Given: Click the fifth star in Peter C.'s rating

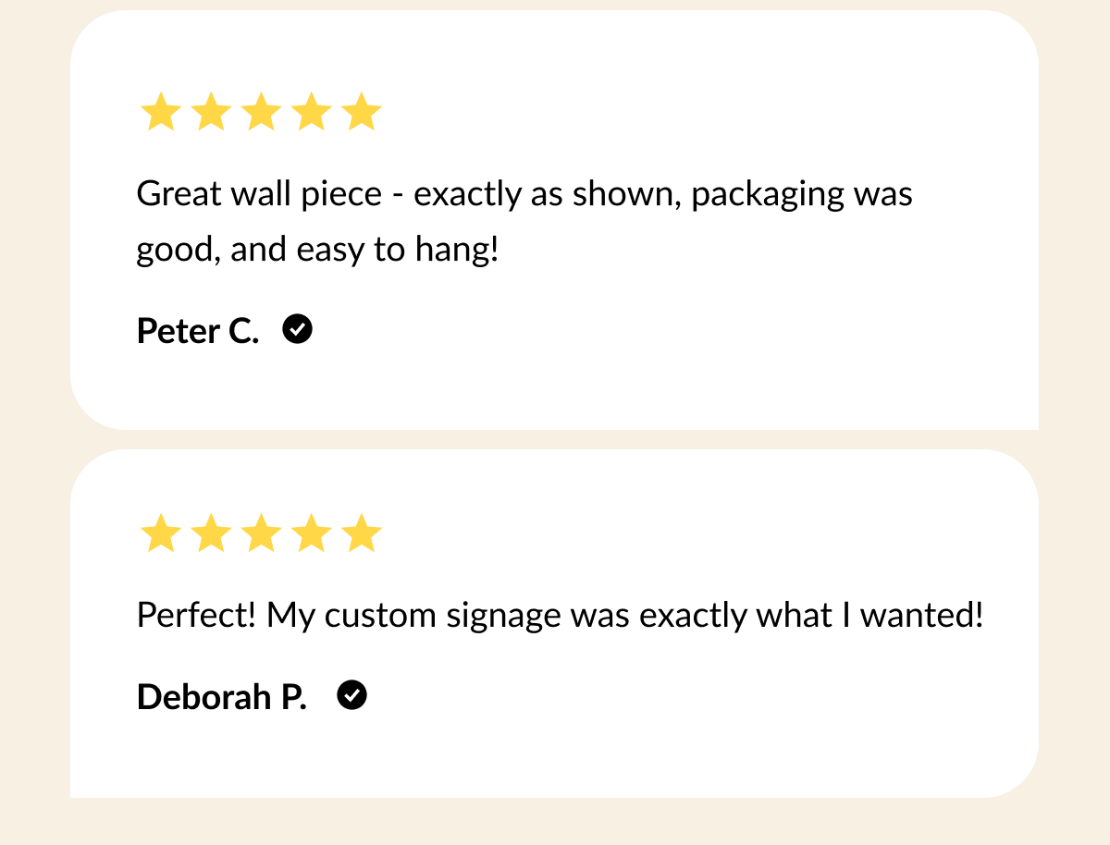Looking at the screenshot, I should (362, 113).
